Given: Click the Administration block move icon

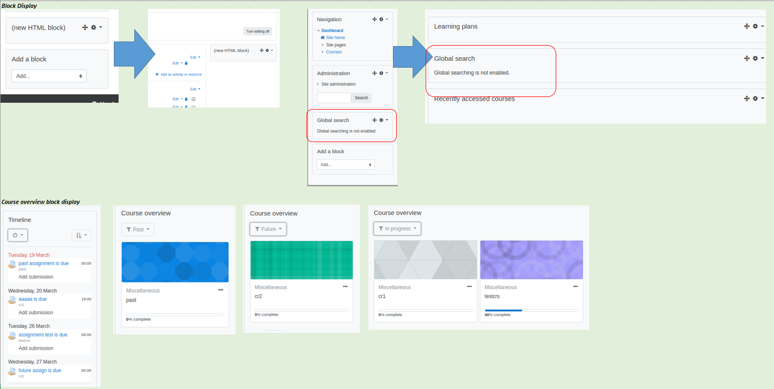Looking at the screenshot, I should pyautogui.click(x=375, y=73).
